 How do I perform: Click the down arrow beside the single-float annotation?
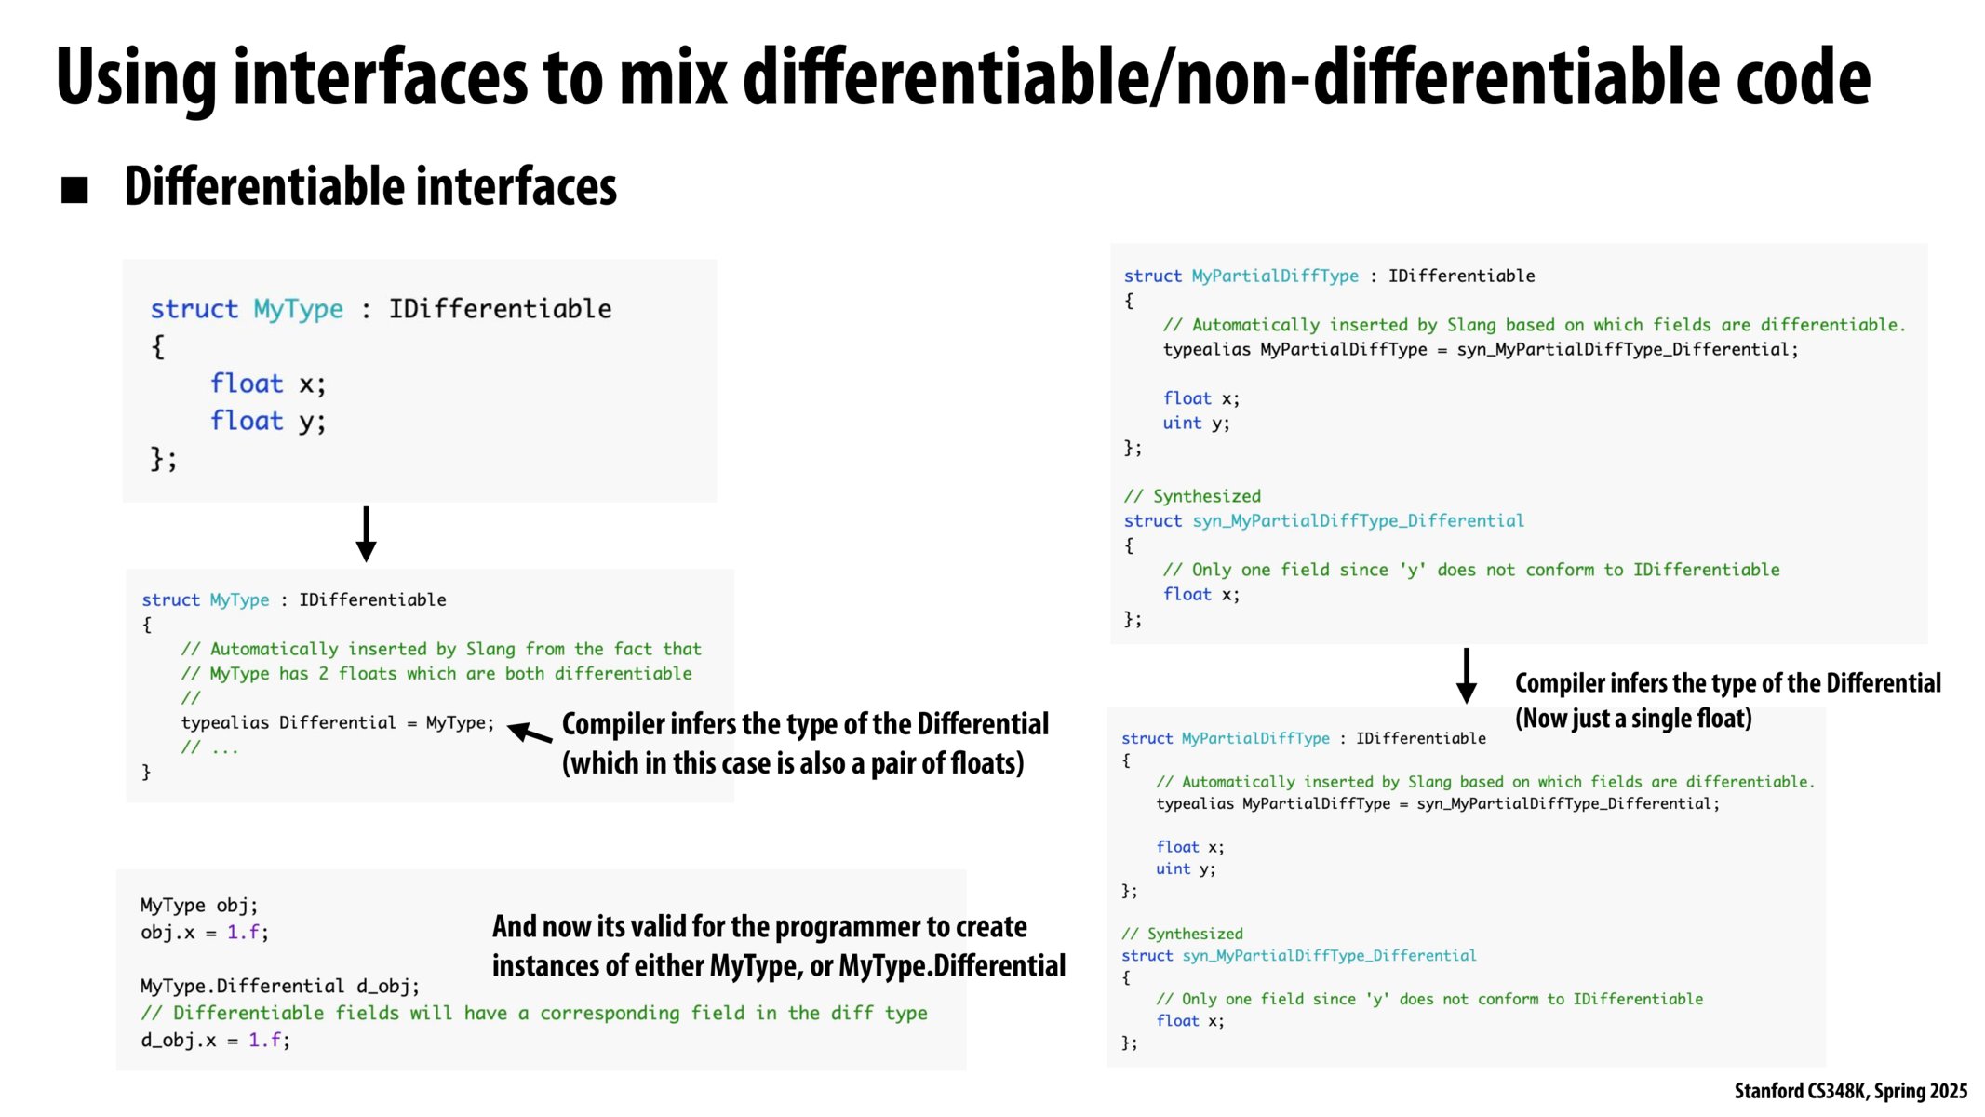[x=1467, y=676]
